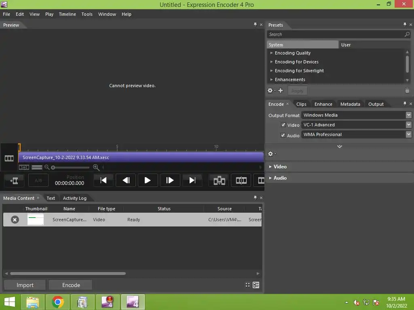Switch to the Metadata tab

350,104
